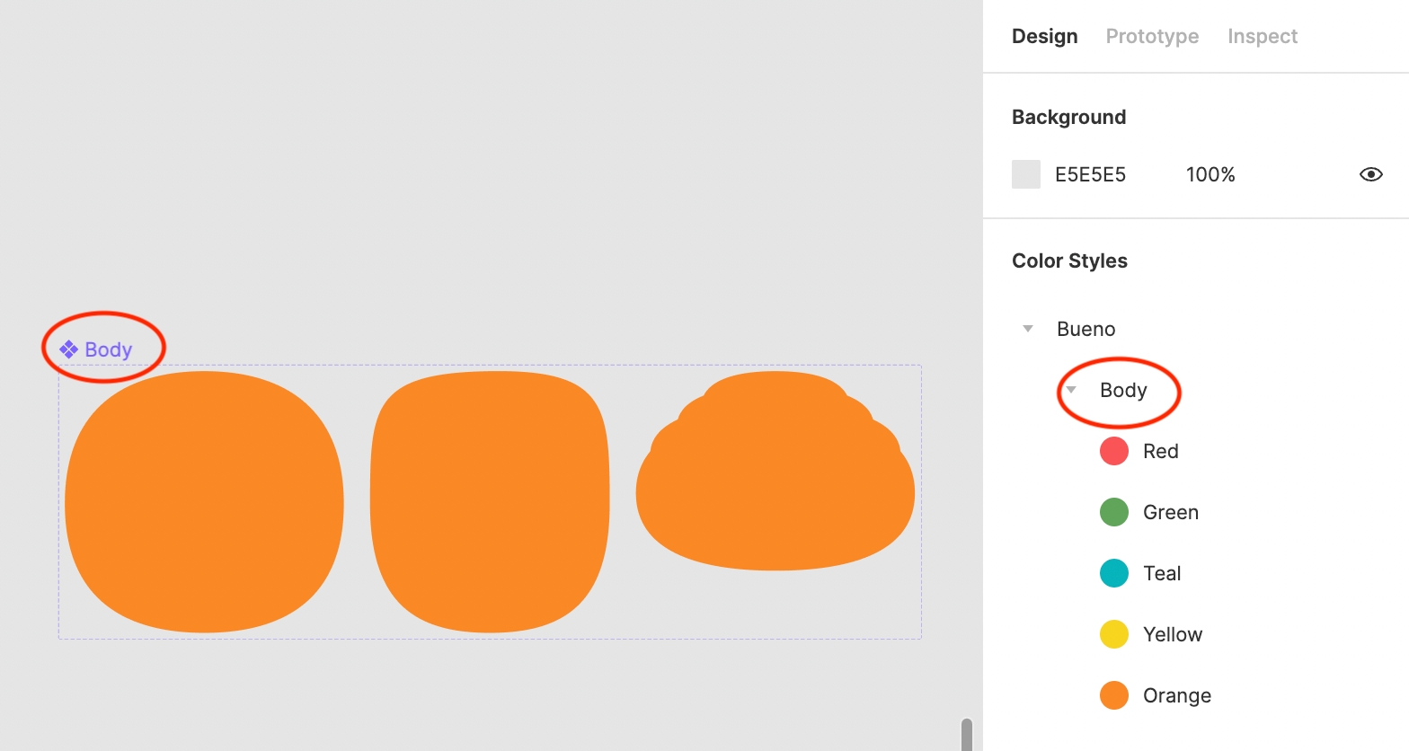The image size is (1409, 751).
Task: Click the Red color style swatch
Action: 1114,451
